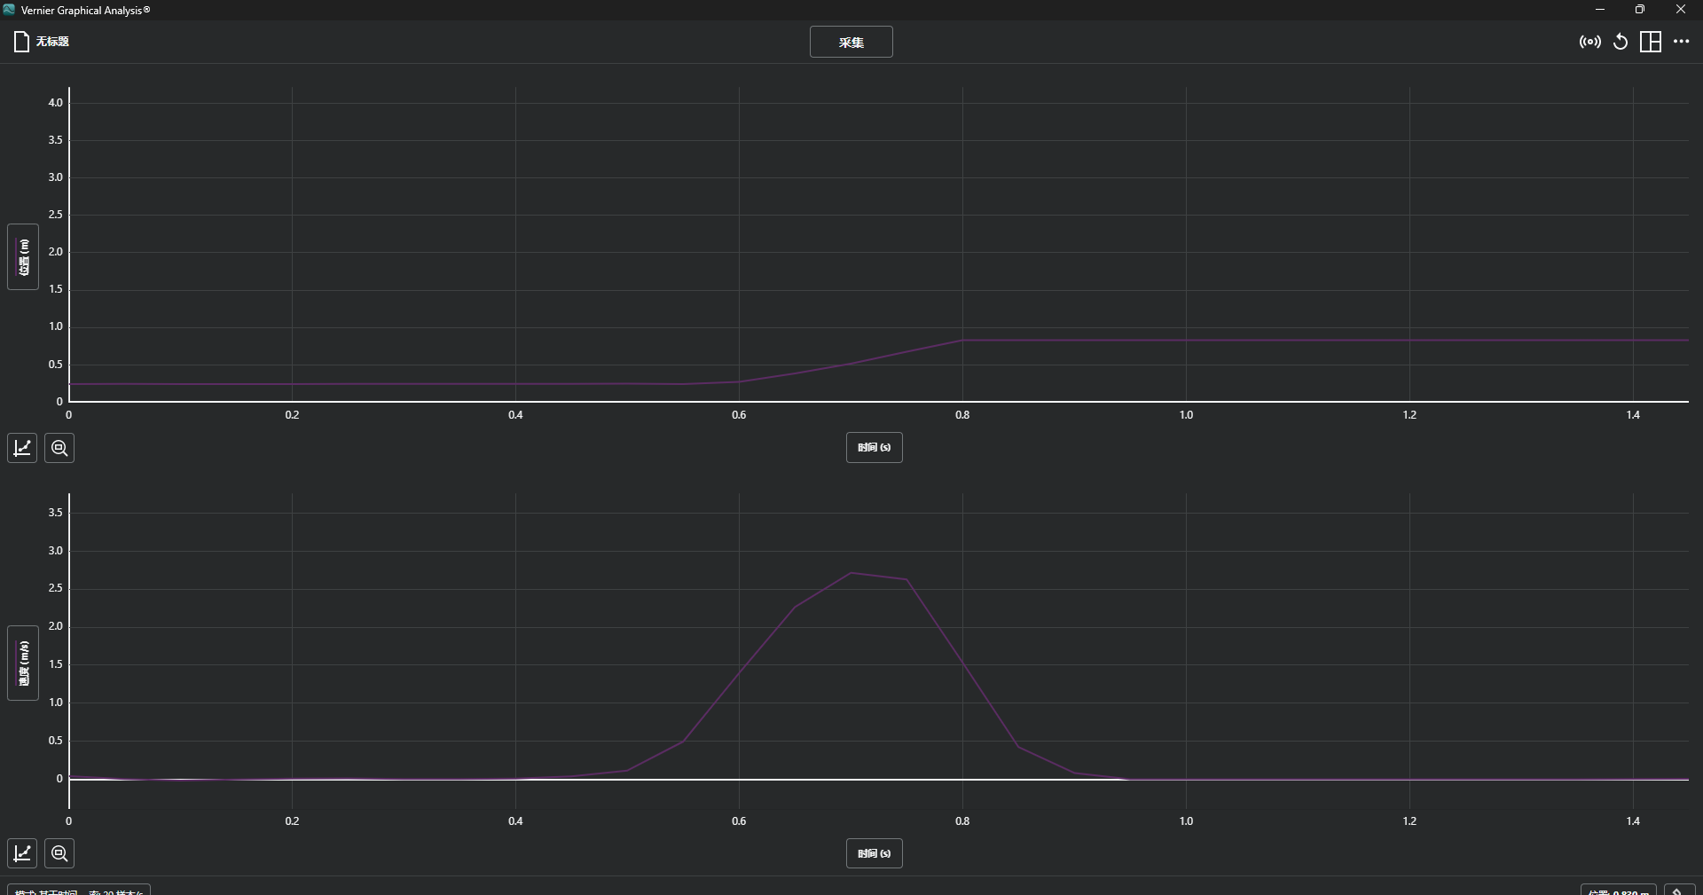Click the peak of the velocity curve
1703x895 pixels.
click(x=851, y=573)
